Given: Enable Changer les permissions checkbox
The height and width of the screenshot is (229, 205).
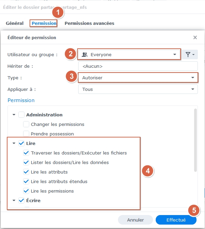Looking at the screenshot, I should coord(26,125).
